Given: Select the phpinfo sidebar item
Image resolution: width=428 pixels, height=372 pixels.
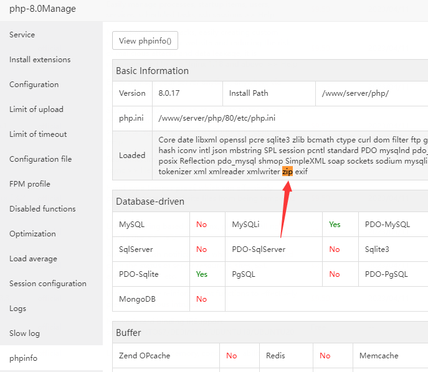Looking at the screenshot, I should pos(23,358).
